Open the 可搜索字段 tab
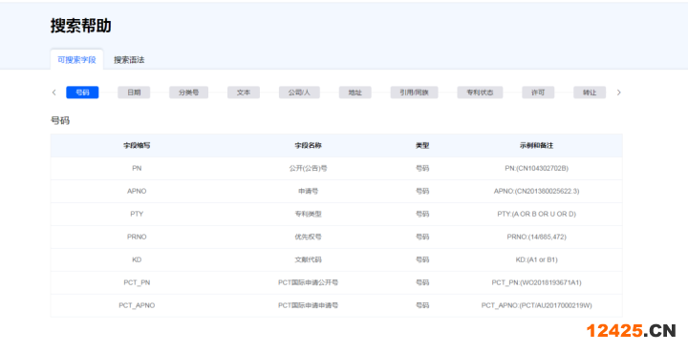The image size is (688, 352). click(76, 59)
